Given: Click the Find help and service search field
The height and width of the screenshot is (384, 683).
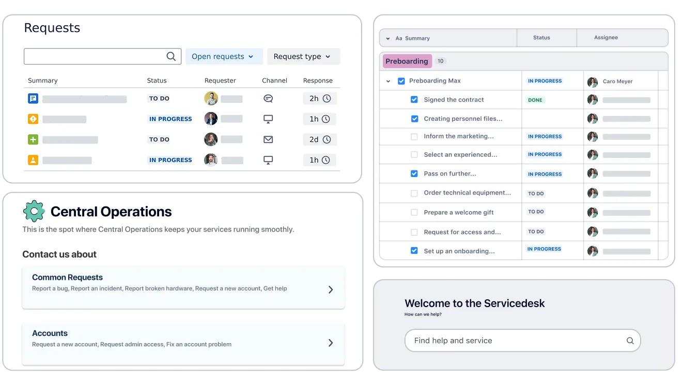Looking at the screenshot, I should click(x=522, y=341).
